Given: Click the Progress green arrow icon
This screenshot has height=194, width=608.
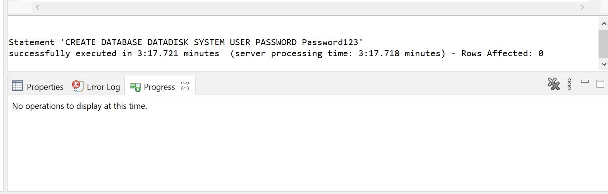Looking at the screenshot, I should click(x=135, y=87).
